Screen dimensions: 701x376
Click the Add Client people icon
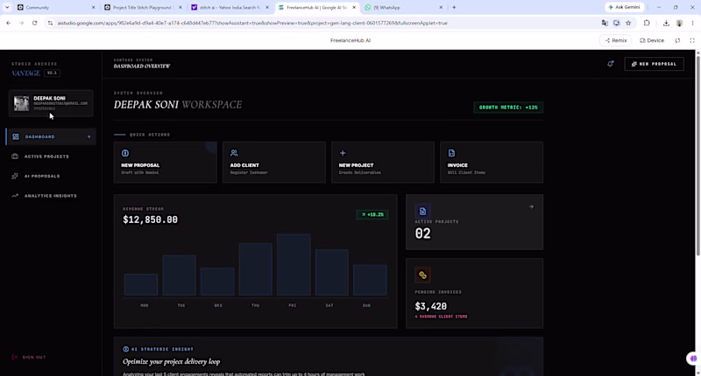click(234, 153)
